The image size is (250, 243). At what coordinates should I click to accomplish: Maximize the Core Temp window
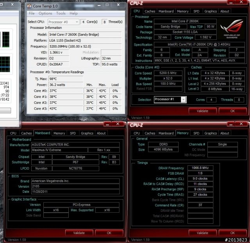[107, 5]
